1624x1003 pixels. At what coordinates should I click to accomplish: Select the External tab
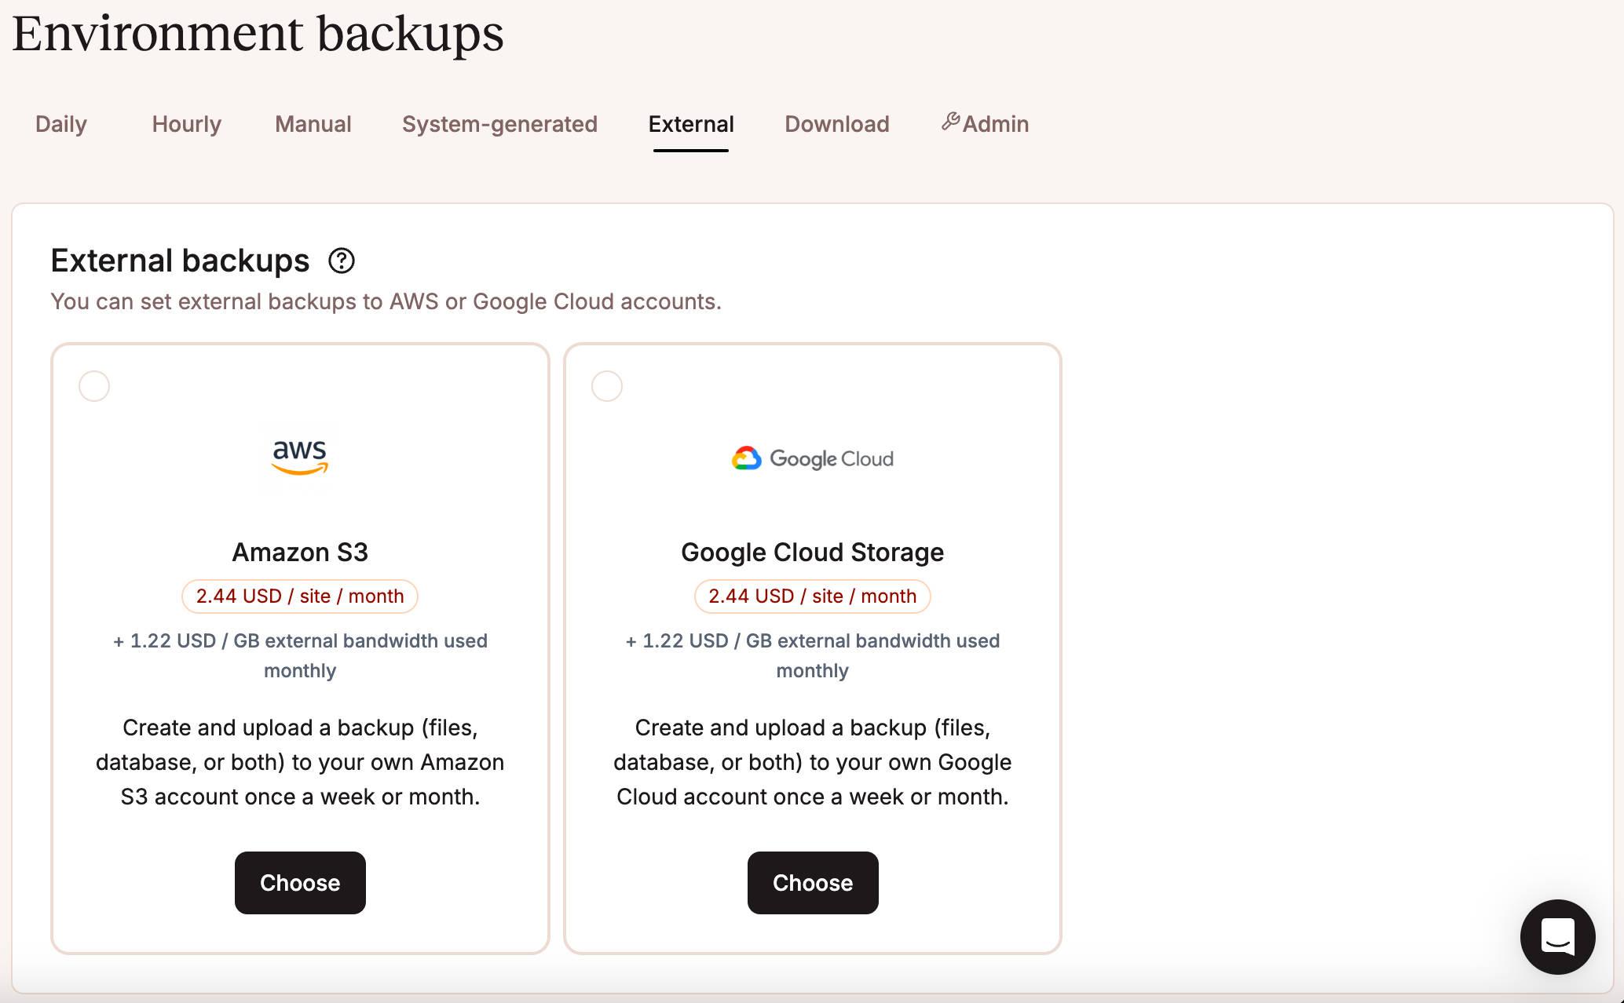tap(691, 124)
